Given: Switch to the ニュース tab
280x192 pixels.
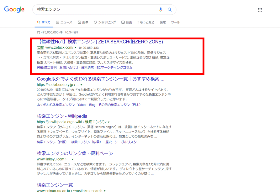Looking at the screenshot, I should pyautogui.click(x=64, y=22).
